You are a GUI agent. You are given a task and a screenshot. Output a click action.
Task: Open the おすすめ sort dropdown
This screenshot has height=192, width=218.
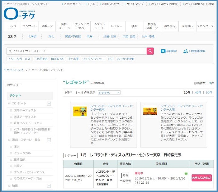pyautogui.click(x=109, y=93)
